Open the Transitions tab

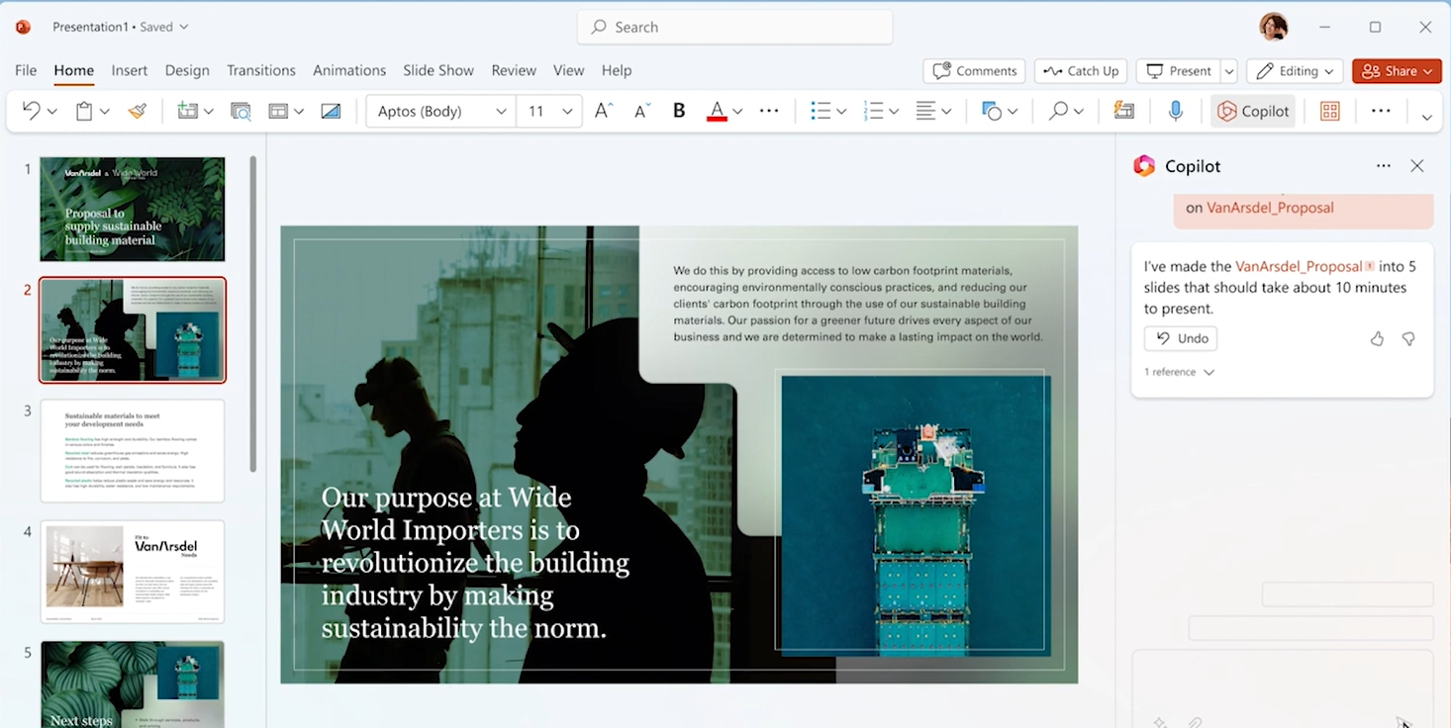pos(261,70)
